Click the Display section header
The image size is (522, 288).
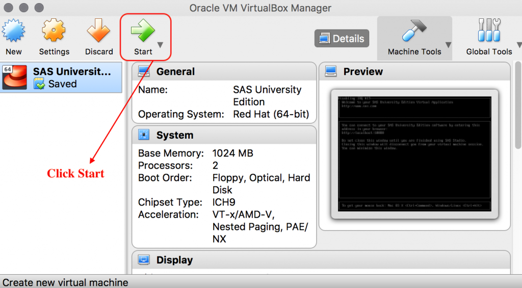tap(321, 260)
